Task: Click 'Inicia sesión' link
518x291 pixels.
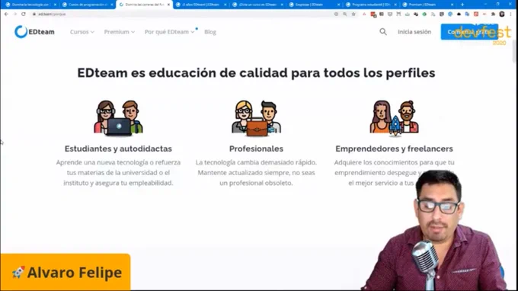Action: [414, 32]
